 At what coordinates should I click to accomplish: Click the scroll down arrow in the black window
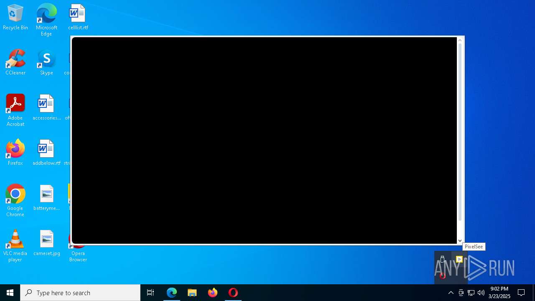click(460, 241)
